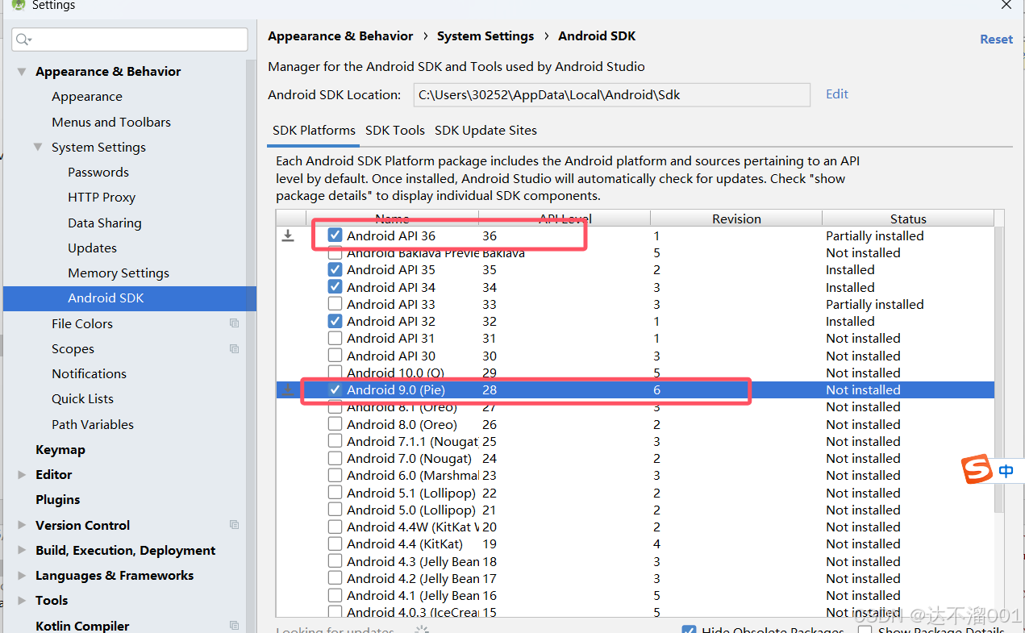Open Menus and Toolbars settings
The image size is (1025, 633).
pyautogui.click(x=111, y=122)
